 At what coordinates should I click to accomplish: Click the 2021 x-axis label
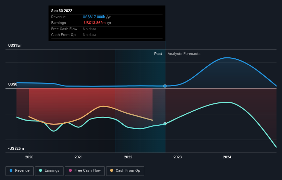[x=79, y=157]
